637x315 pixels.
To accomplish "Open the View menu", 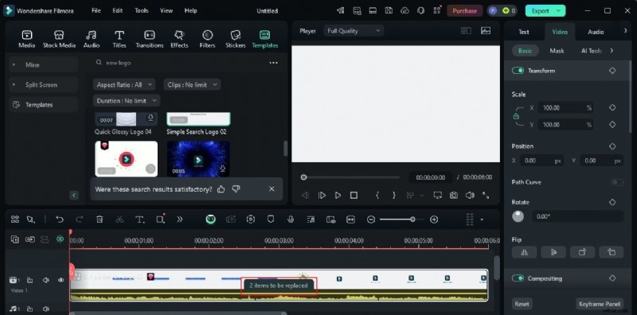I will click(x=166, y=11).
